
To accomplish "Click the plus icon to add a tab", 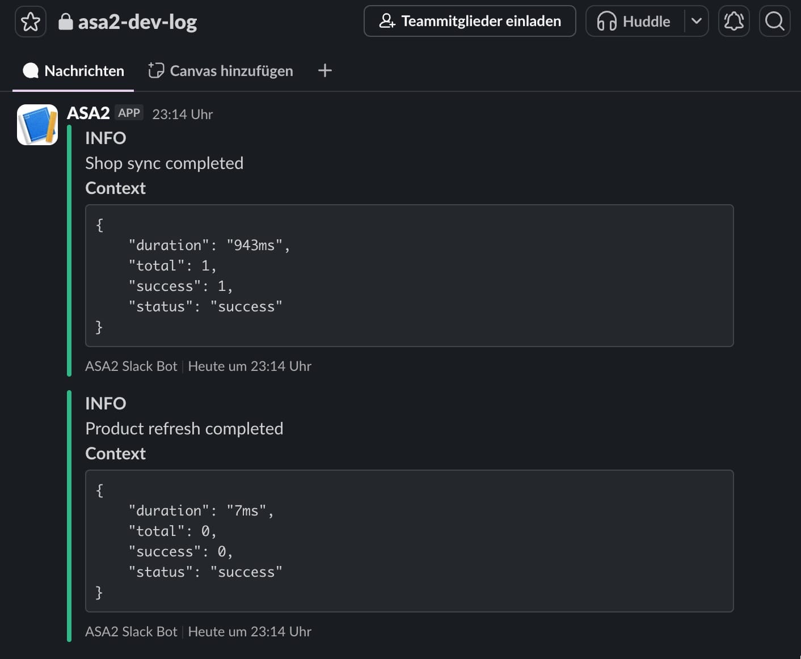I will tap(324, 71).
